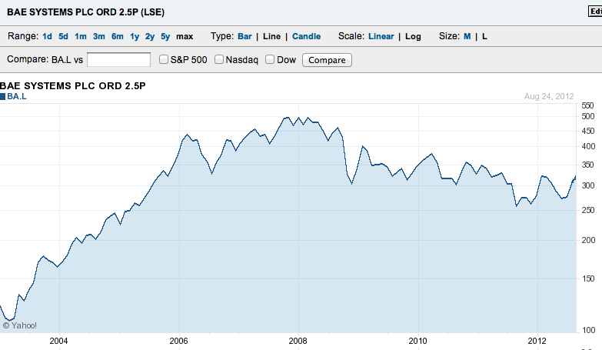Set chart range to 1m
This screenshot has height=350, width=602.
[81, 36]
